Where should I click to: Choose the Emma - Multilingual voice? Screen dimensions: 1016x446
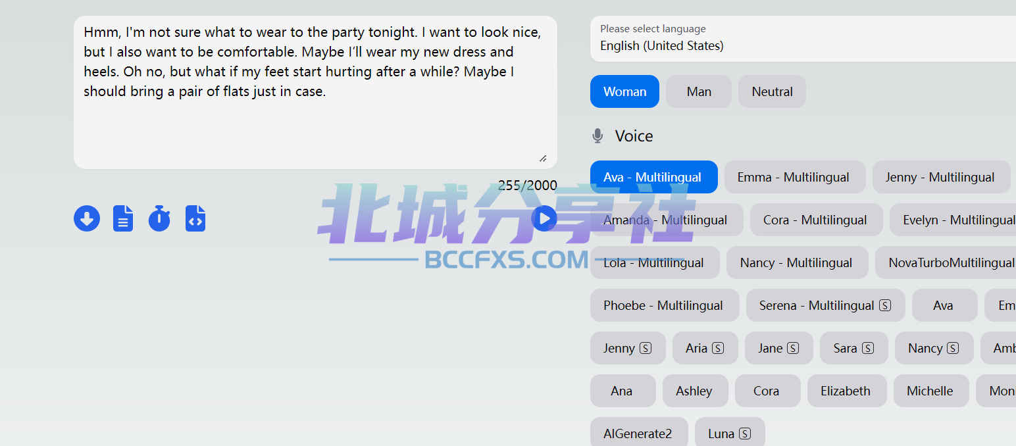pos(795,177)
